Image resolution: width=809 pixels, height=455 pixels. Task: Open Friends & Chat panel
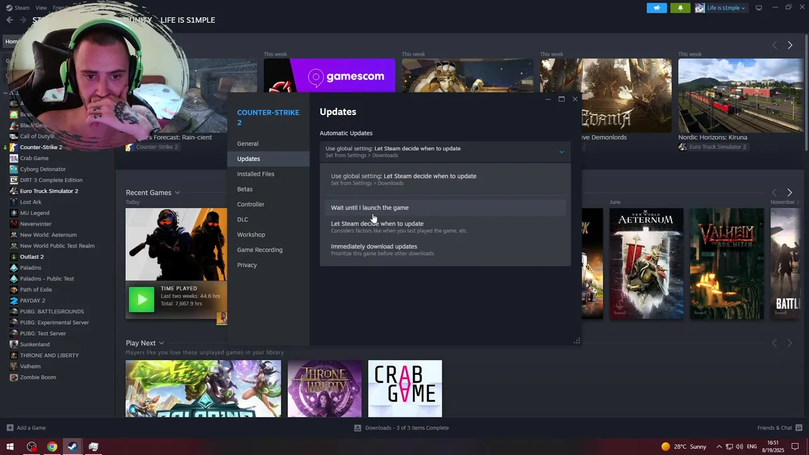779,428
